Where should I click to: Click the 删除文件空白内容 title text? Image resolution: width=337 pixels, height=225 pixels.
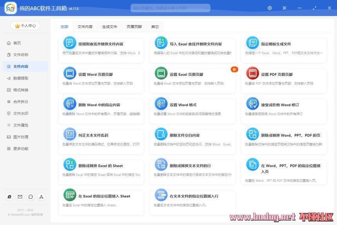click(x=185, y=135)
